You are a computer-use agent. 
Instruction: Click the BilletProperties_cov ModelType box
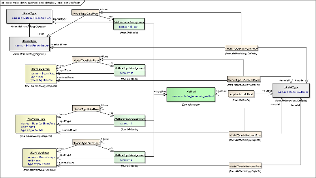pos(30,43)
